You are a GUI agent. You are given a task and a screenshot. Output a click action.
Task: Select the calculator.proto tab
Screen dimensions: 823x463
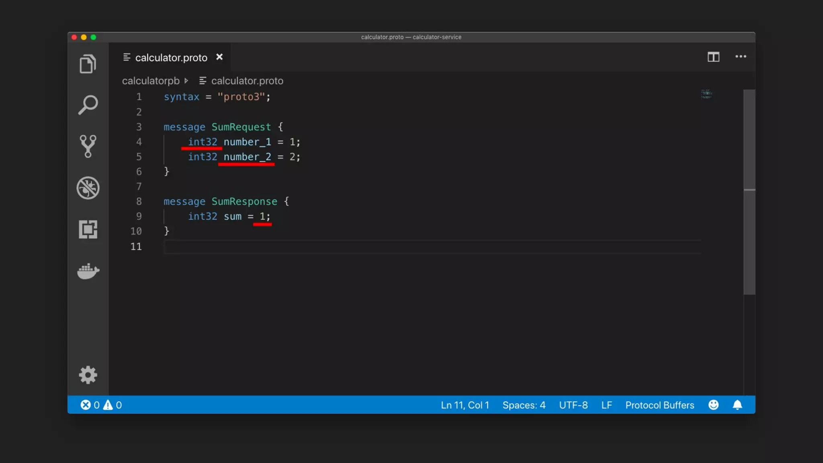coord(171,57)
